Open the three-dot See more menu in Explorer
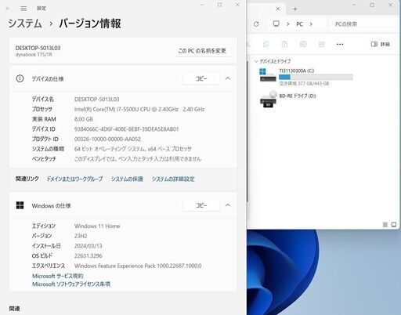401x315 pixels. 340,44
